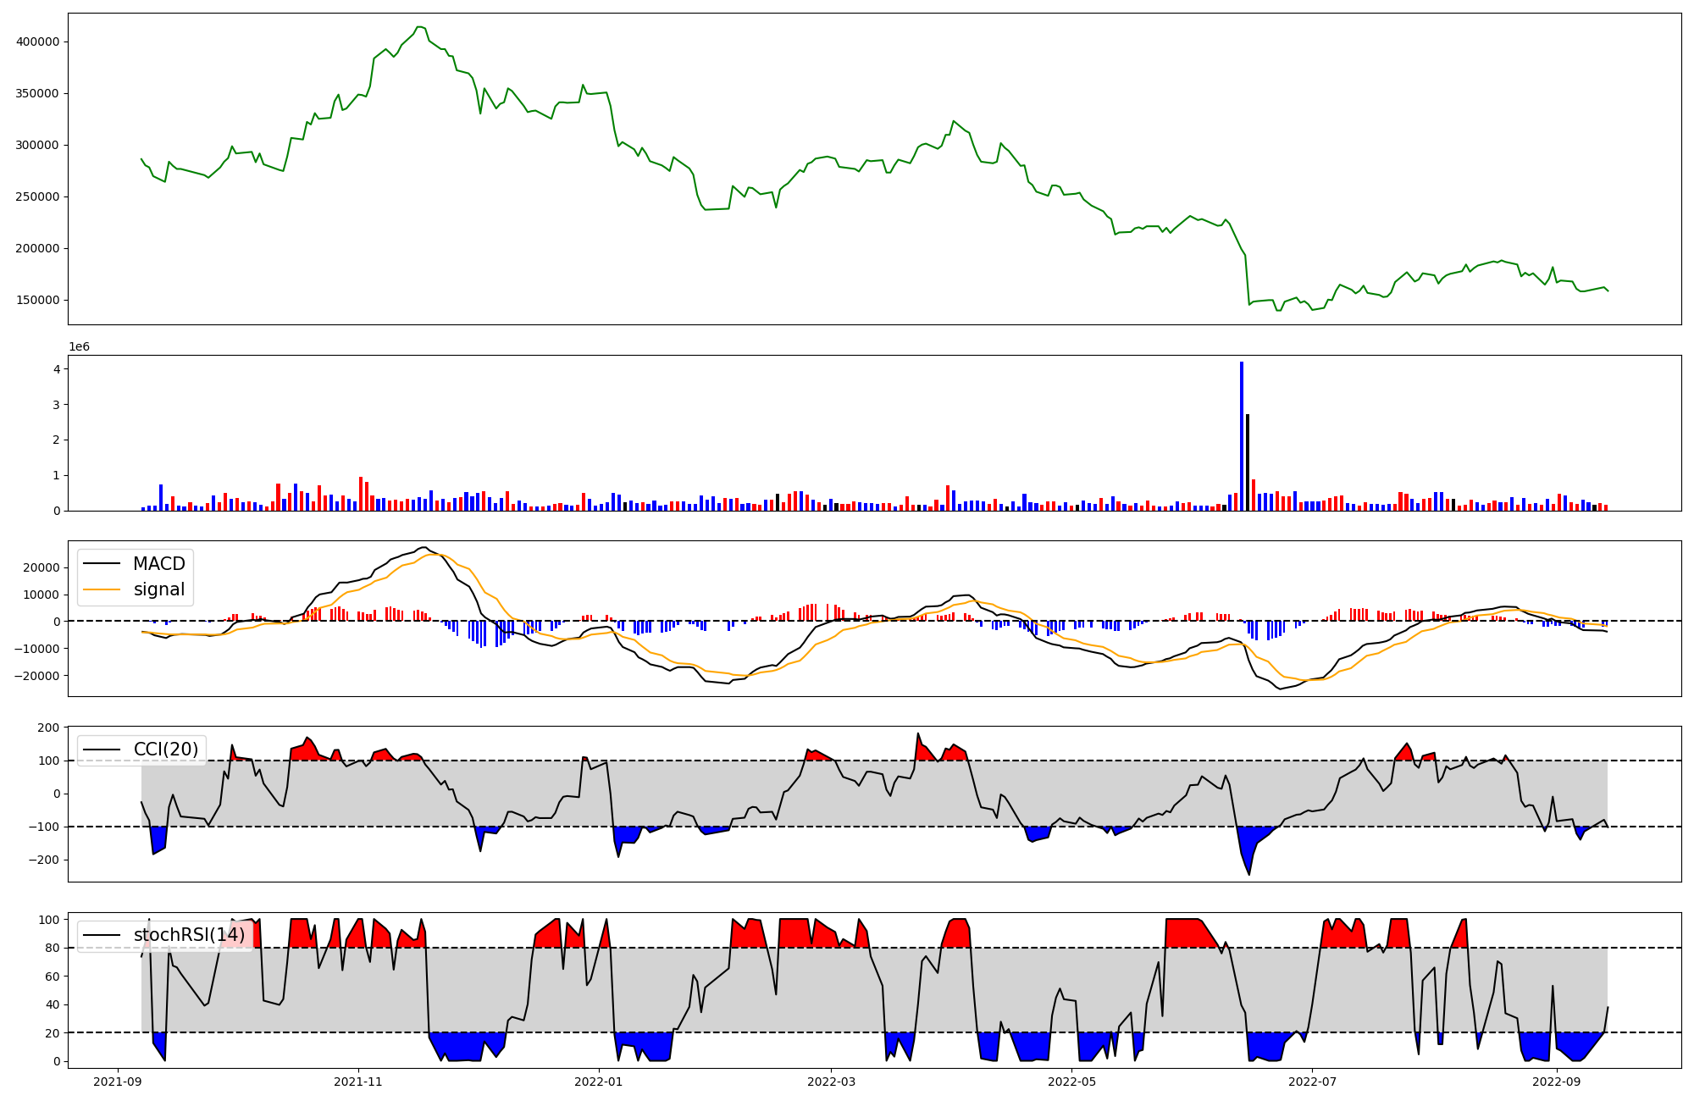The width and height of the screenshot is (1694, 1101).
Task: Click the 1e6 volume scale label
Action: (x=79, y=347)
